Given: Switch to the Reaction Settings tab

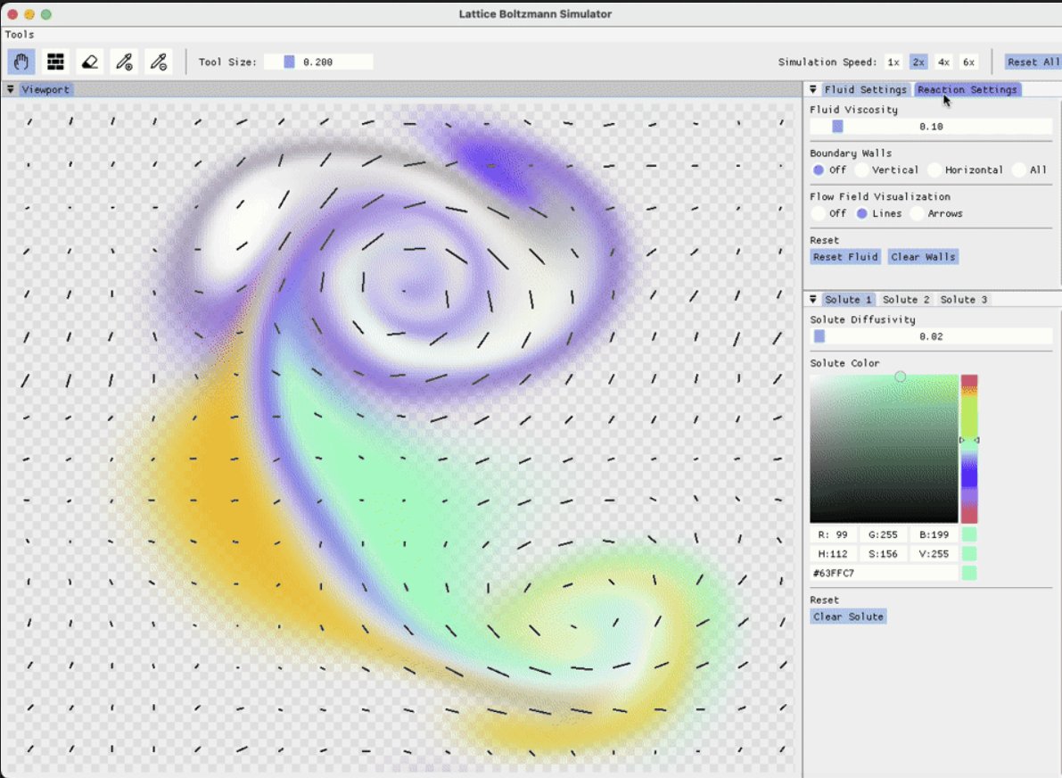Looking at the screenshot, I should (x=967, y=89).
